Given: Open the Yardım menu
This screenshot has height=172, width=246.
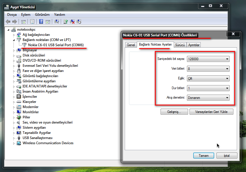Looking at the screenshot, I should (59, 15).
